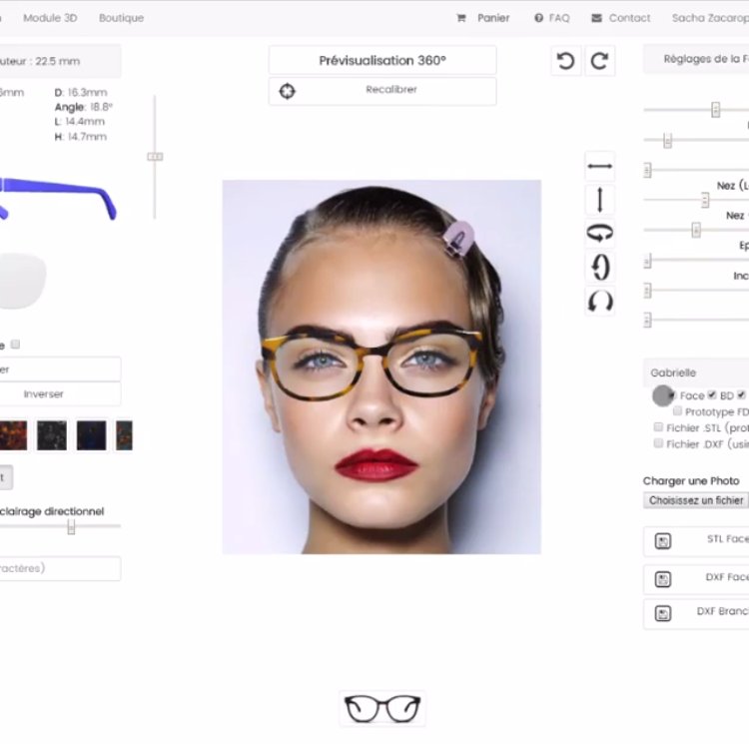Select the vertical move arrow tool
The height and width of the screenshot is (744, 749).
600,200
